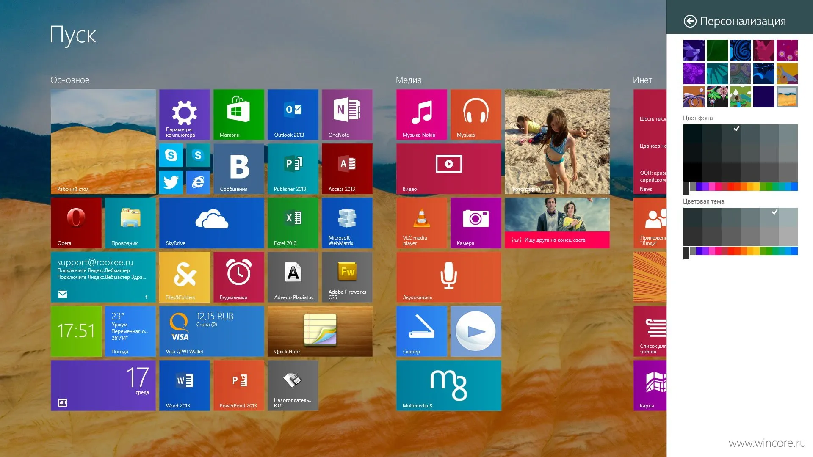Launch the Advego Plagiatus tile

[x=293, y=277]
